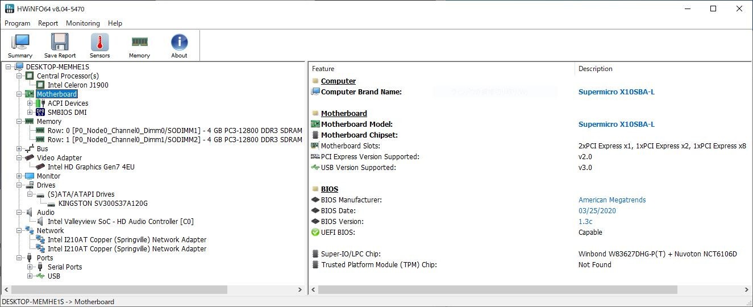753x307 pixels.
Task: Click the USB connector icon in tree
Action: tap(41, 276)
